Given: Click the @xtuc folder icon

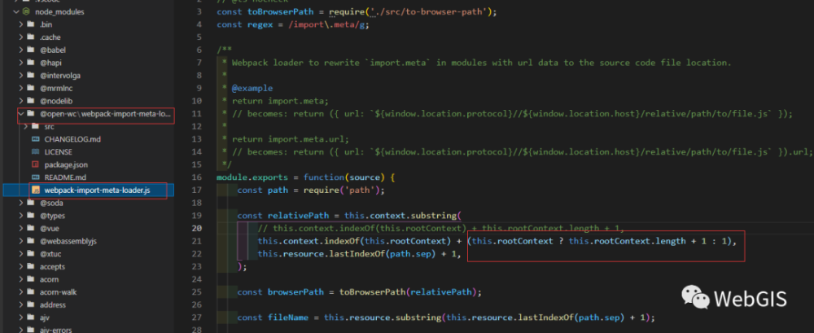Looking at the screenshot, I should pos(31,253).
